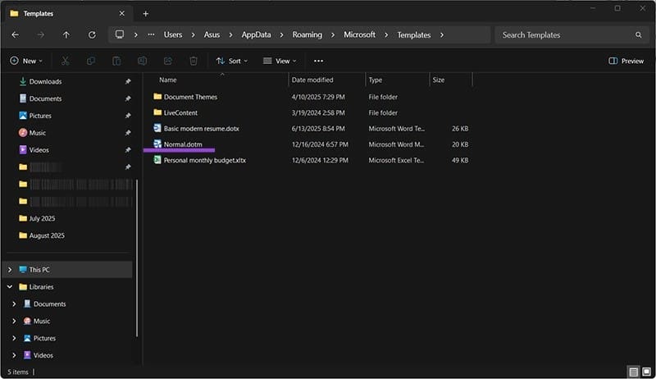
Task: Select the Normal.dotm file
Action: 183,144
